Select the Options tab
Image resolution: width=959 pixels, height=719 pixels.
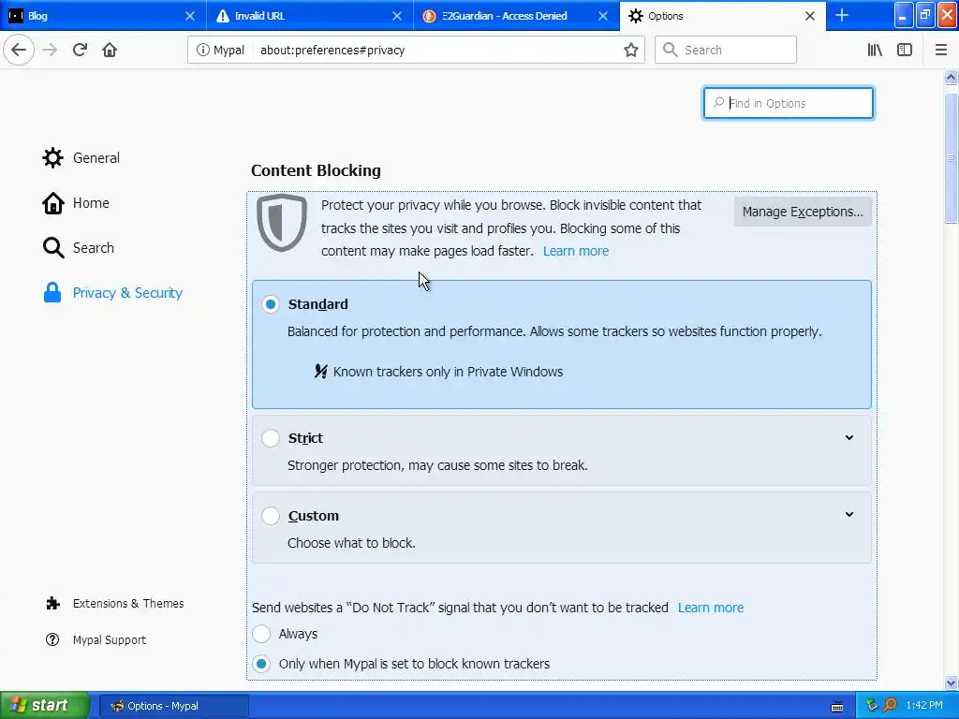723,16
